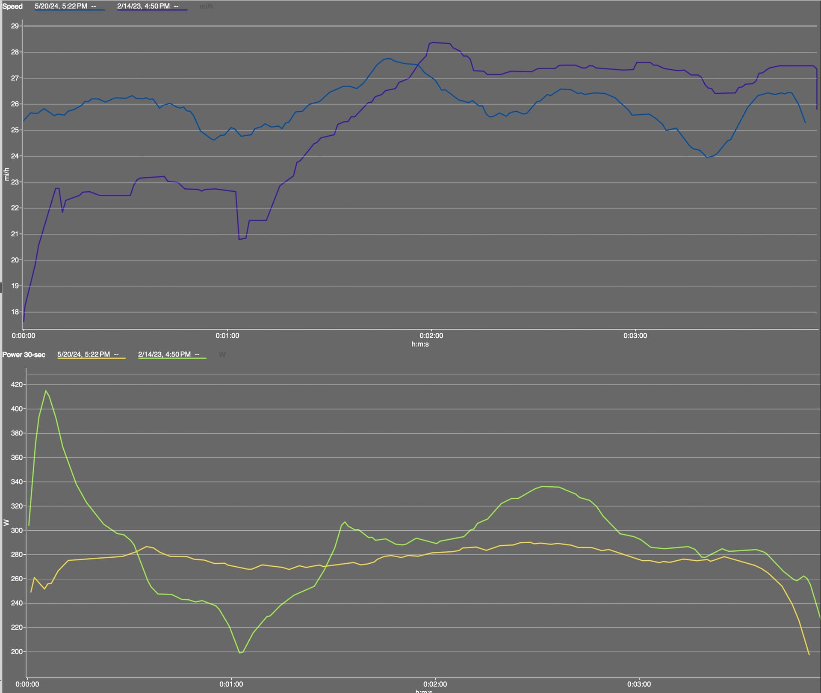Click the faded mi/h unit label in speed header

[x=206, y=6]
